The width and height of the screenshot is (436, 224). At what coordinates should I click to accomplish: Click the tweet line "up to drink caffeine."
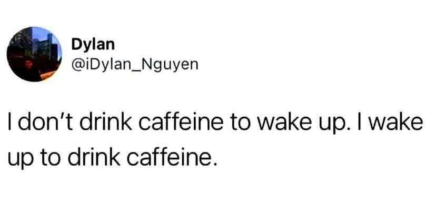(x=112, y=158)
